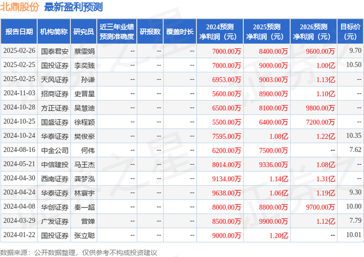
Task: Click the 数据来源 disclaimer footer text
Action: pyautogui.click(x=79, y=252)
